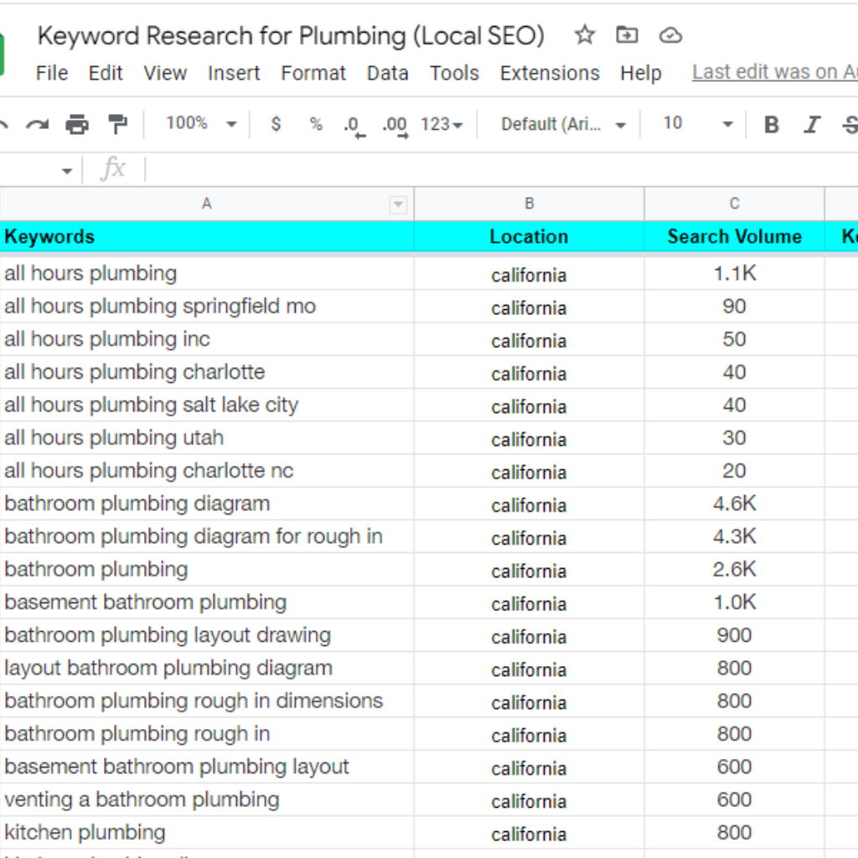
Task: Format as percent
Action: (x=316, y=124)
